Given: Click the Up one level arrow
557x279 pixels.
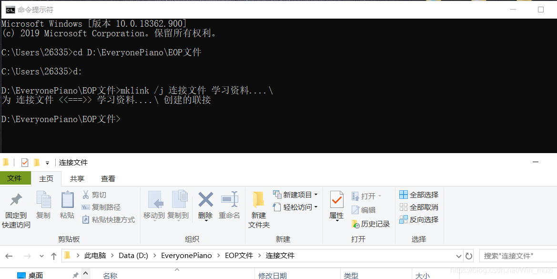Looking at the screenshot, I should tap(54, 256).
